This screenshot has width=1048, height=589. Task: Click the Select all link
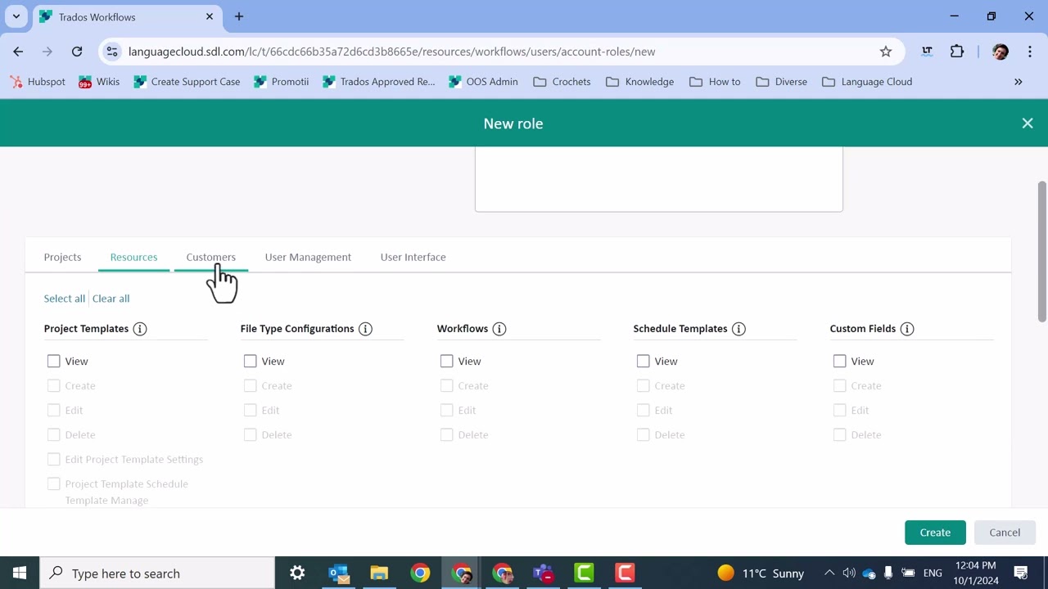point(65,299)
